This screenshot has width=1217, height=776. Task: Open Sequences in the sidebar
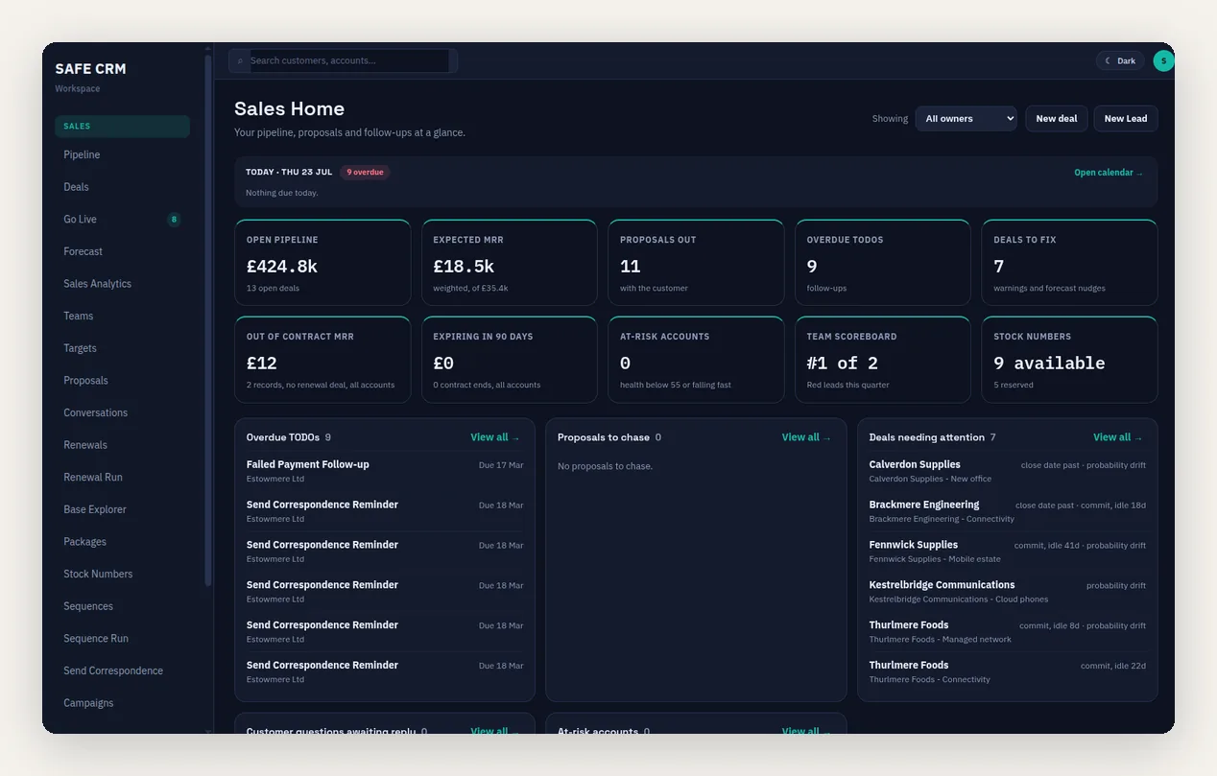[x=122, y=606]
